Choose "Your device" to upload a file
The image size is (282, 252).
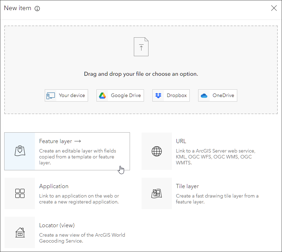coord(66,95)
